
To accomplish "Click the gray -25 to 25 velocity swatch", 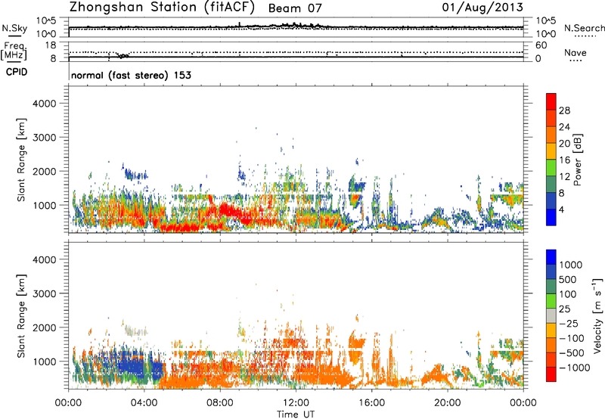I will [551, 315].
